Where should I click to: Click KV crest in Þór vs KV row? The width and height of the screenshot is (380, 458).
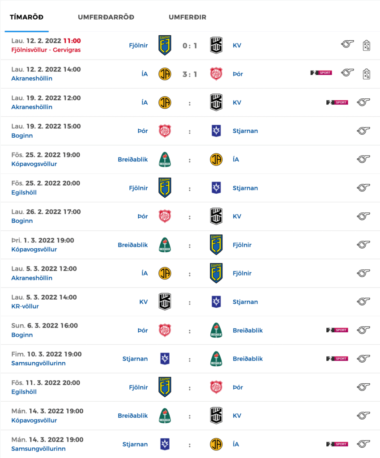(x=216, y=216)
